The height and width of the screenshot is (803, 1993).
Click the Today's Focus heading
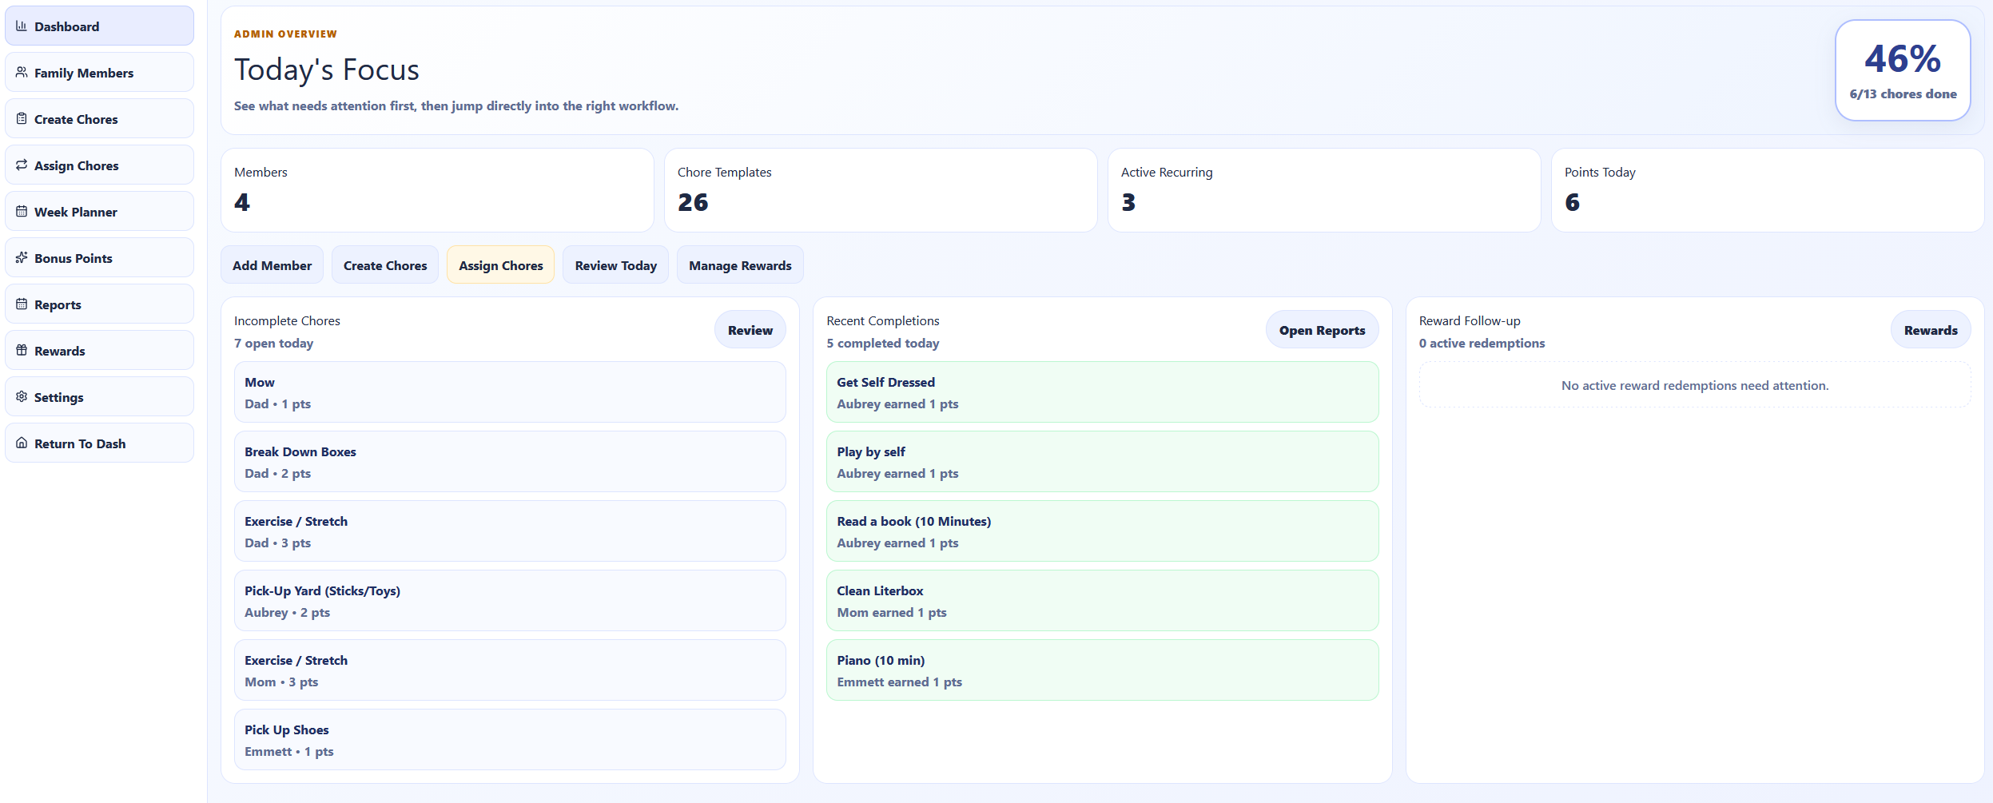tap(326, 70)
